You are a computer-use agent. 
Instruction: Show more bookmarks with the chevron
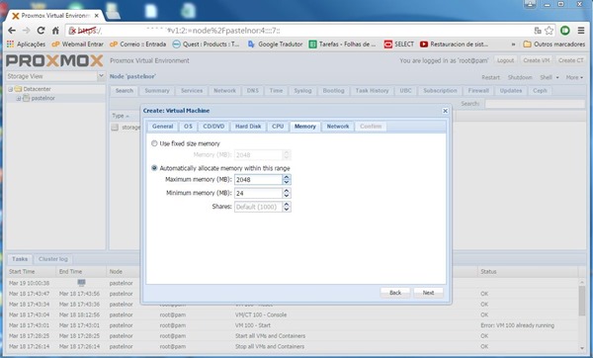coord(513,45)
